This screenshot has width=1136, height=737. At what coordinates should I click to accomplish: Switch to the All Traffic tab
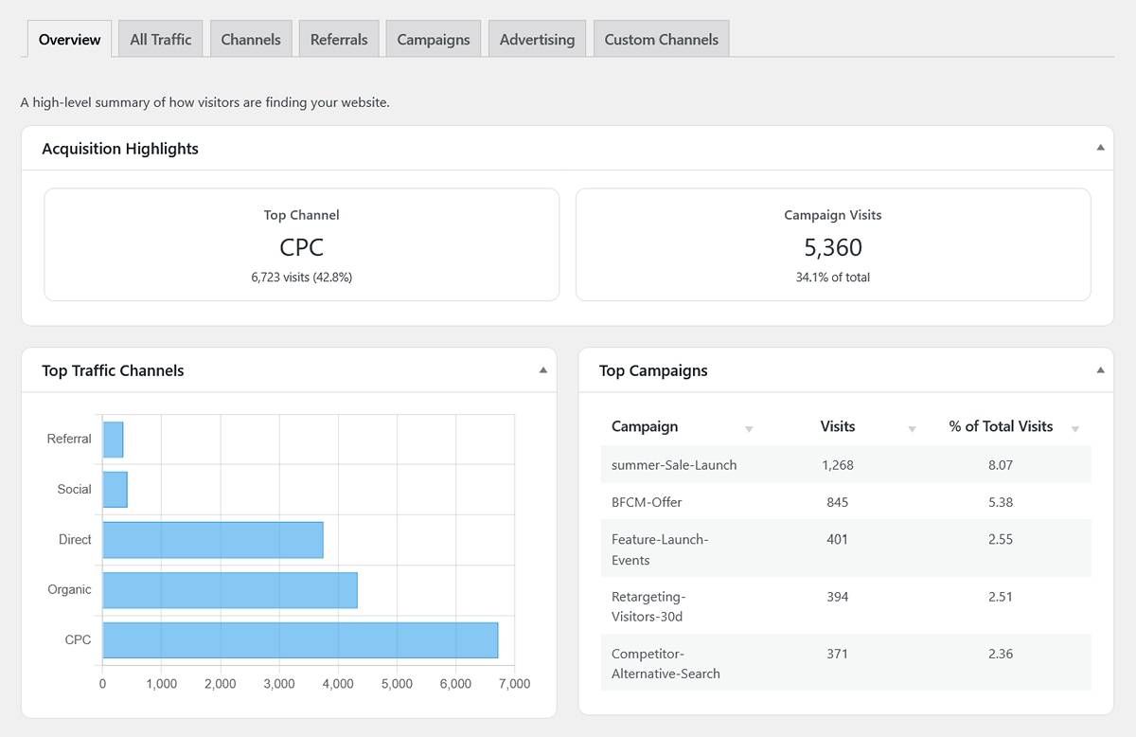(x=160, y=39)
